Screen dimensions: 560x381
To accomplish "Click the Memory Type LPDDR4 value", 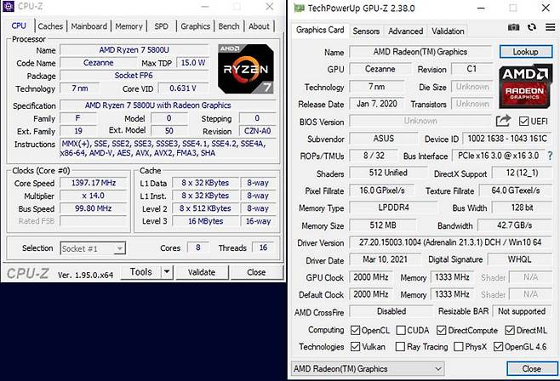I will click(393, 208).
